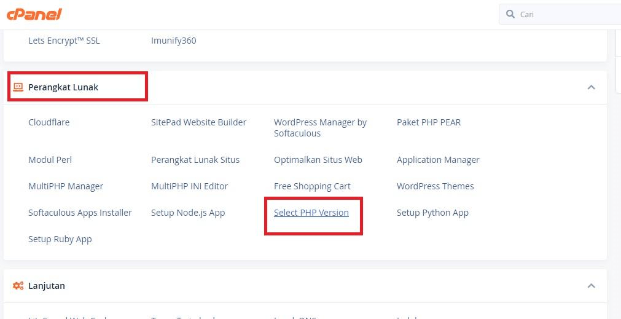Click the Perangkat Lunak section icon
The image size is (621, 319).
(x=18, y=87)
